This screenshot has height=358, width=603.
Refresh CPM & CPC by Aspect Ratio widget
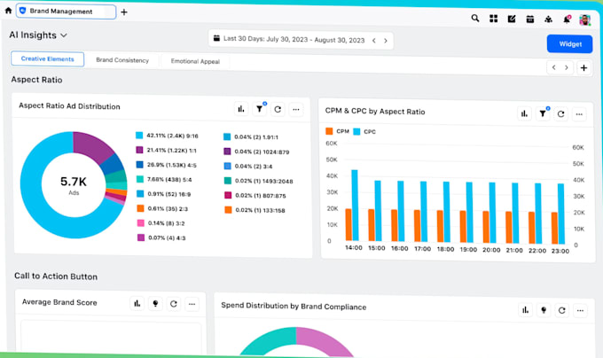click(x=560, y=114)
